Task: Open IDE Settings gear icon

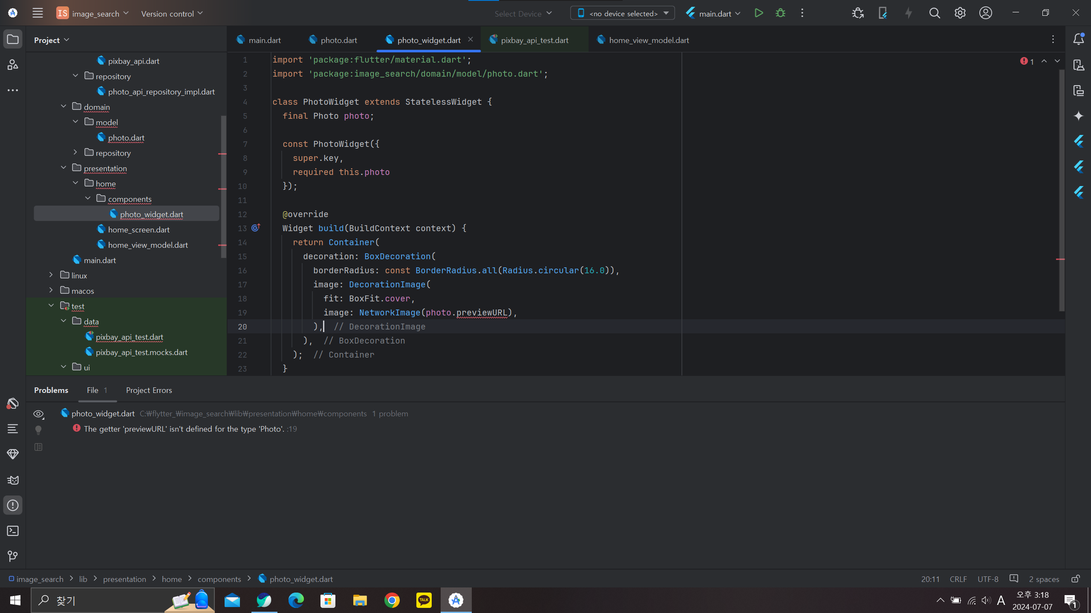Action: tap(960, 13)
